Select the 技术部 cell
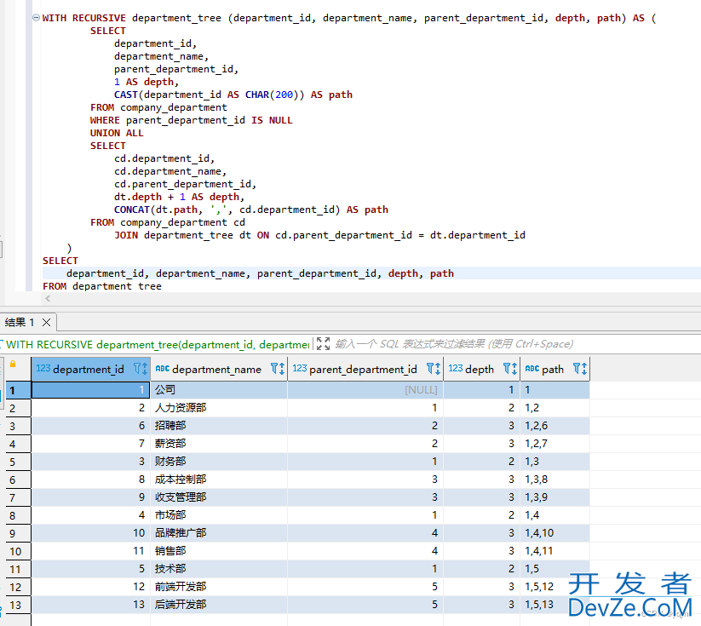This screenshot has height=626, width=701. pyautogui.click(x=219, y=569)
